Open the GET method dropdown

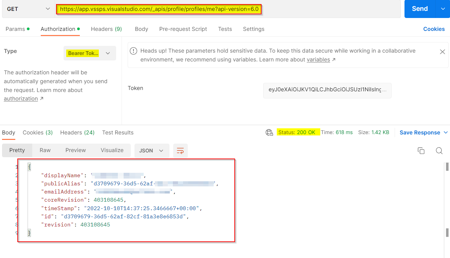28,9
